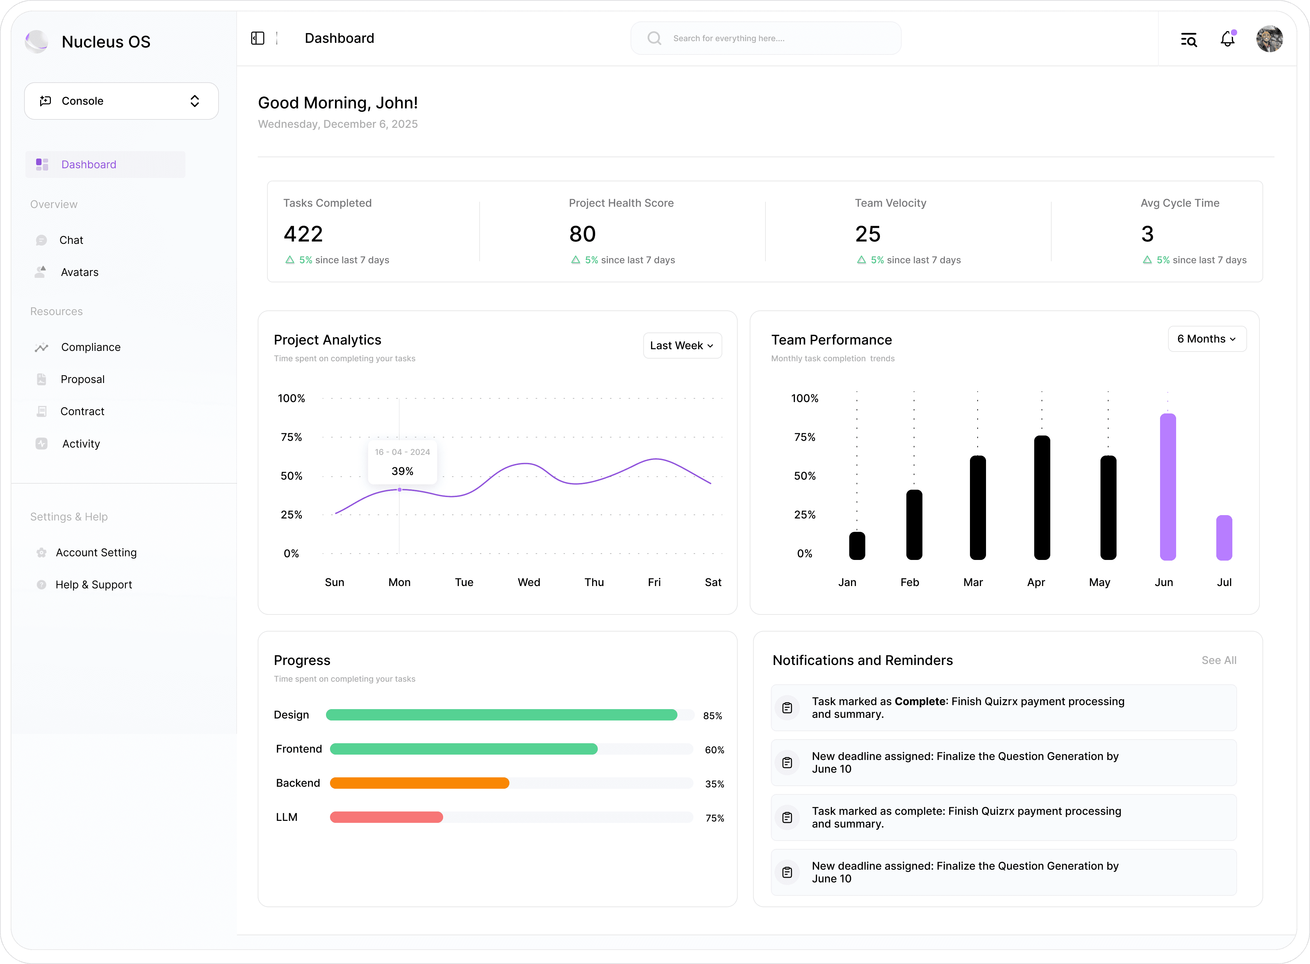
Task: Click the Account Setting gear icon
Action: pyautogui.click(x=42, y=553)
